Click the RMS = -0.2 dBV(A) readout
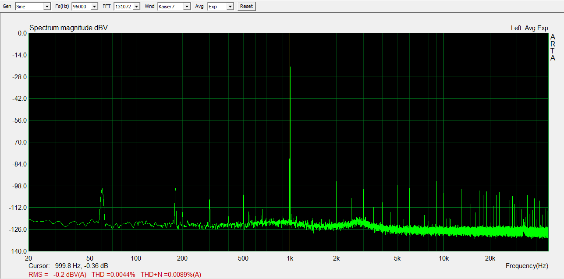Viewport: 564px width, 279px height. (57, 275)
